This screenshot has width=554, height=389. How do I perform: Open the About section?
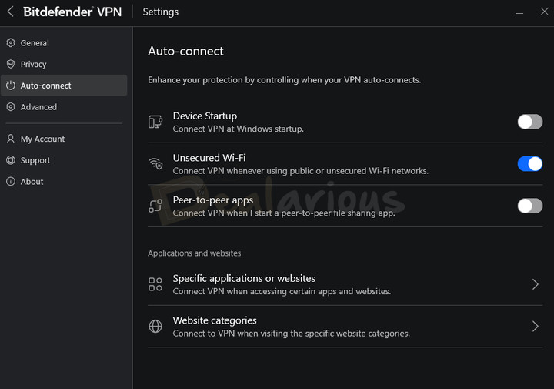(64, 182)
